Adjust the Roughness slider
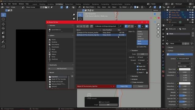Viewport: 195px width, 110px height. [185, 102]
